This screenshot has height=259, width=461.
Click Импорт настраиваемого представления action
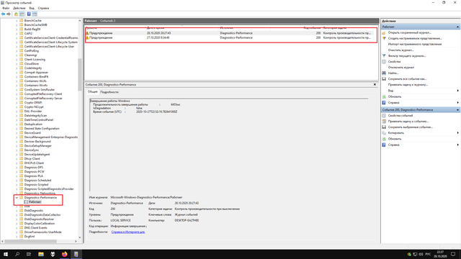point(415,45)
